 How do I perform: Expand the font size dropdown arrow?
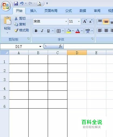pyautogui.click(x=79, y=21)
